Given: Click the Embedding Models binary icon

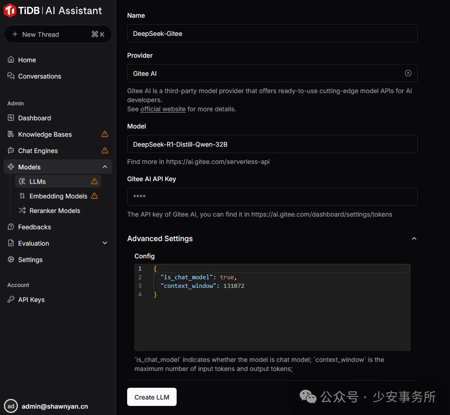Looking at the screenshot, I should pos(22,196).
